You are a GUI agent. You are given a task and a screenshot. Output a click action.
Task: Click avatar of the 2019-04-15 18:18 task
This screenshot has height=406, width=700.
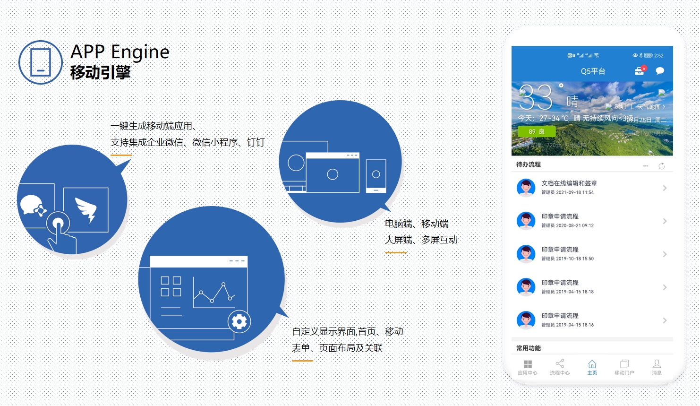point(526,287)
